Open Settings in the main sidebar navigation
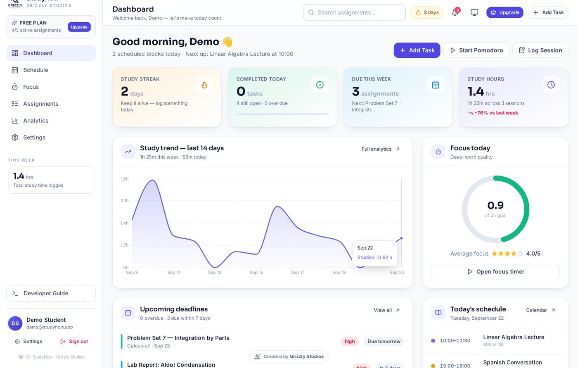The image size is (578, 368). pyautogui.click(x=51, y=138)
